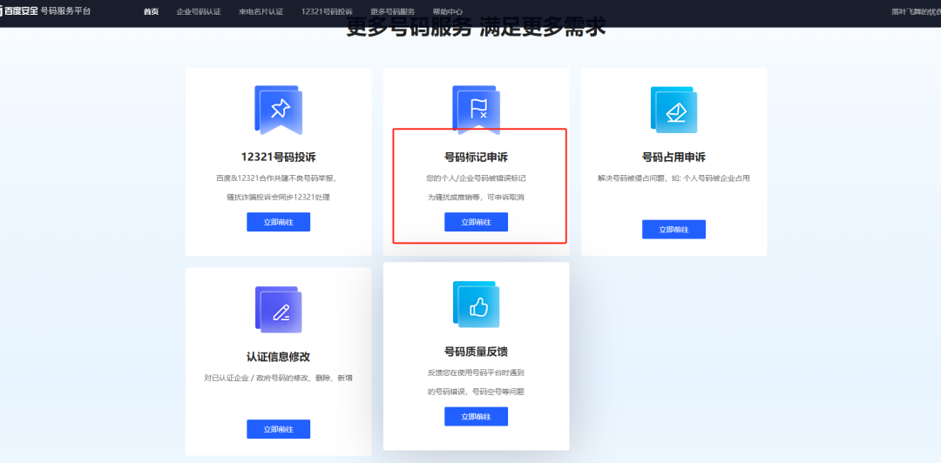The height and width of the screenshot is (463, 941).
Task: Click the 12321号码投诉 card title
Action: pos(279,158)
